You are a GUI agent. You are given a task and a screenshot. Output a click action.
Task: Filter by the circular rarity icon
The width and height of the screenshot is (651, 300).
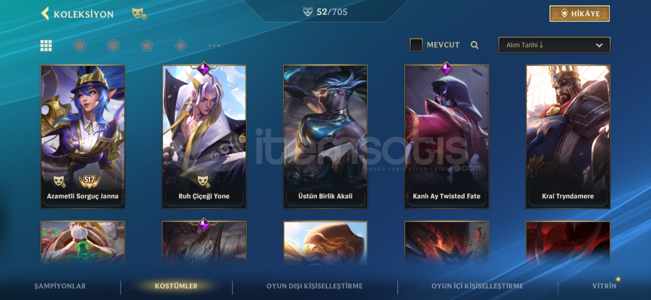80,45
